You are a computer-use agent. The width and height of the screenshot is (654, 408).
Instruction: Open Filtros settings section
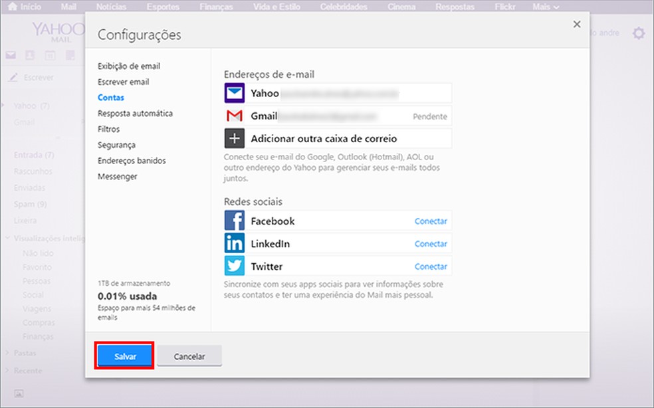109,130
